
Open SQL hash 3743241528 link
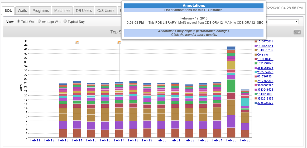(x=265, y=90)
